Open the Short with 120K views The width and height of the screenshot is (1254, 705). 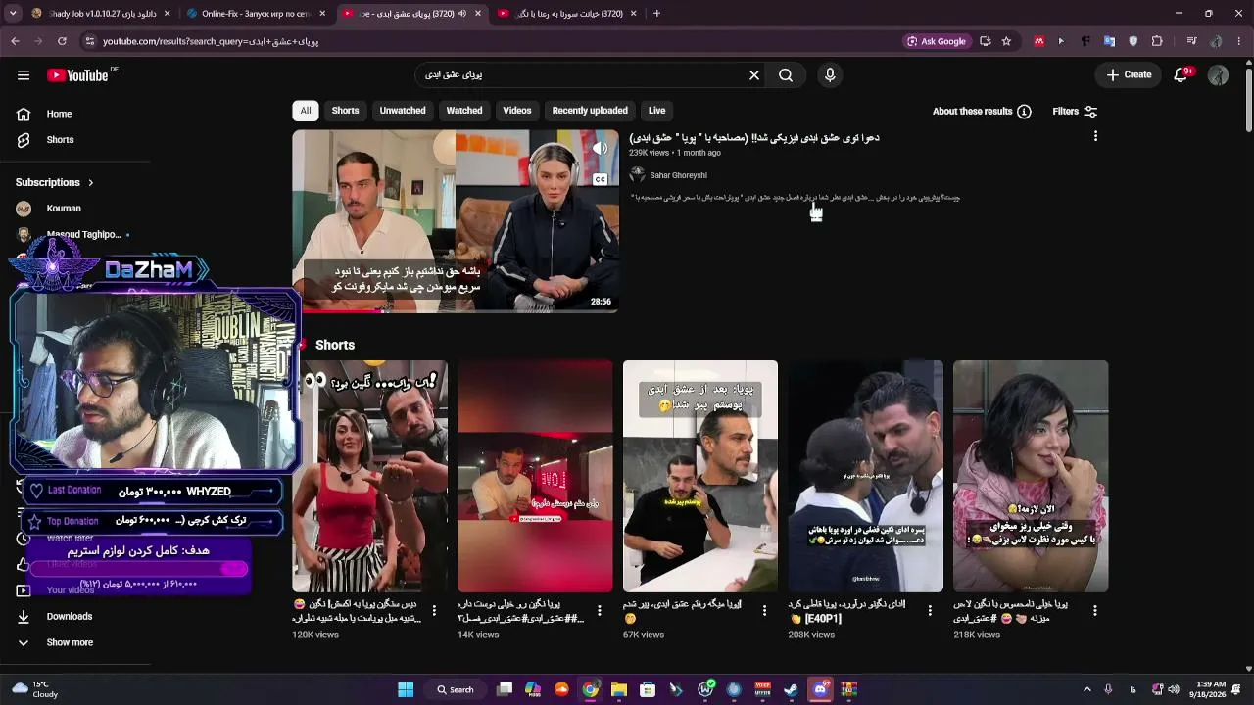coord(369,477)
